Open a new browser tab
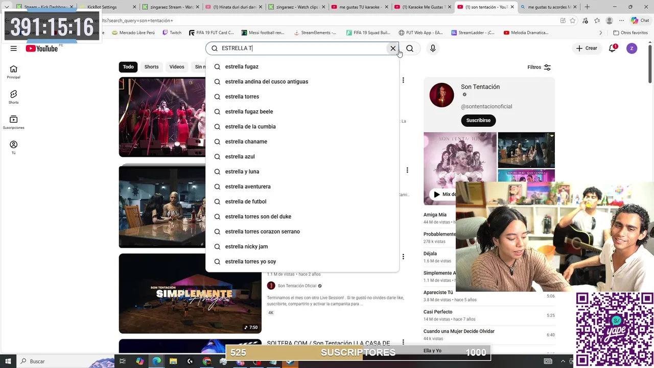This screenshot has height=368, width=654. 587,7
